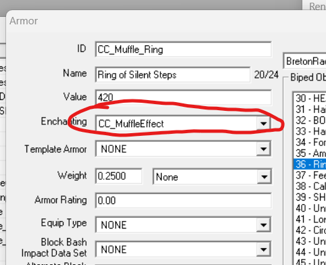Click the Name field Ring of Silent Steps

pos(172,74)
